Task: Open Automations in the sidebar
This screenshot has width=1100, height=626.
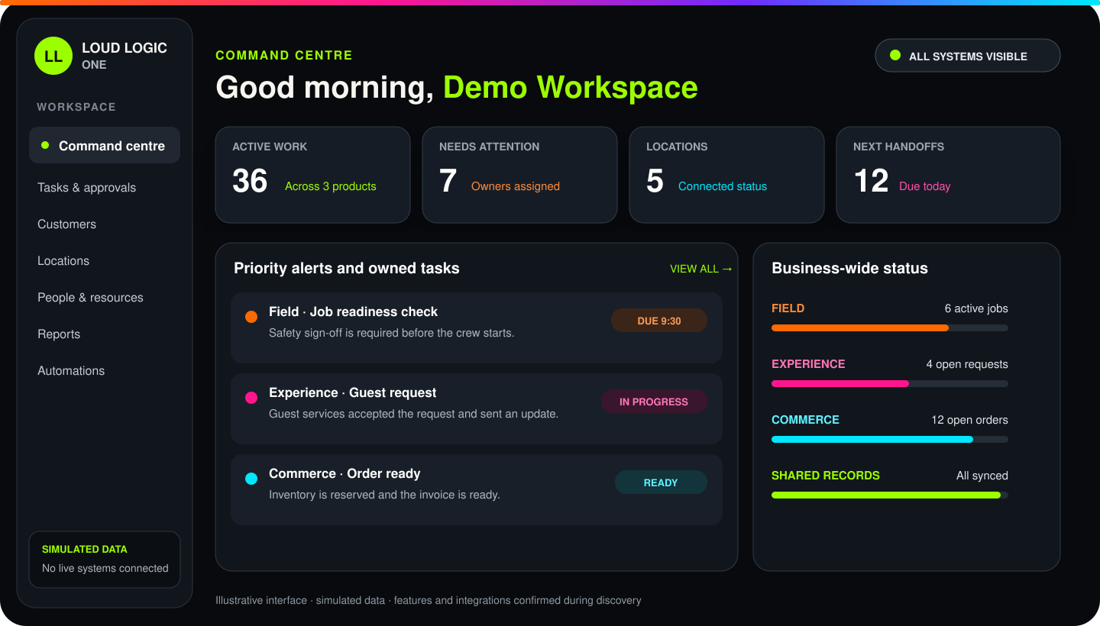Action: (71, 371)
